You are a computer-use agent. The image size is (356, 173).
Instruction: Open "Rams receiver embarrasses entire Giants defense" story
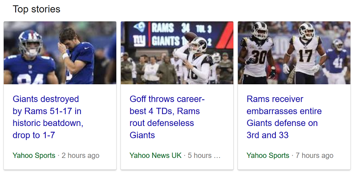[x=284, y=117]
